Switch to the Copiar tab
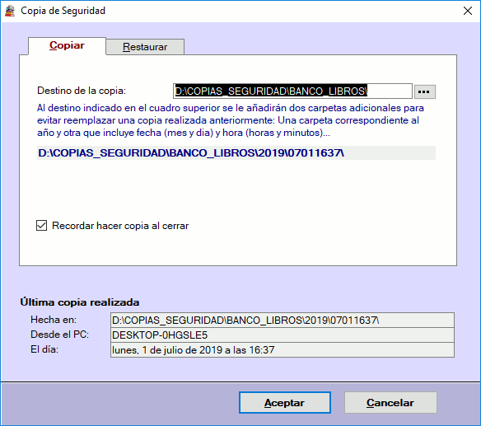The image size is (481, 426). point(67,45)
